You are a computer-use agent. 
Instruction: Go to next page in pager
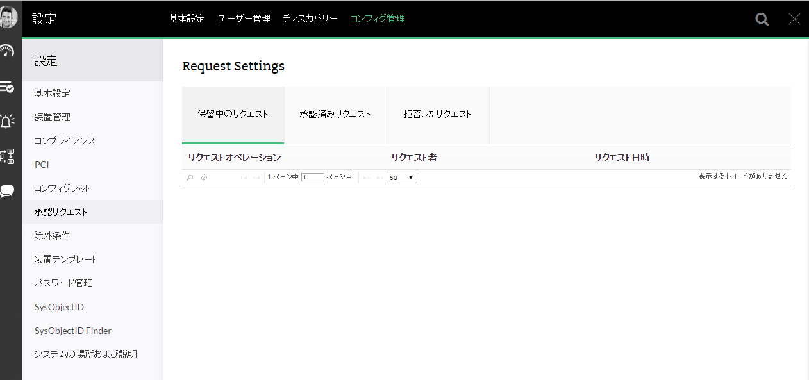point(367,178)
